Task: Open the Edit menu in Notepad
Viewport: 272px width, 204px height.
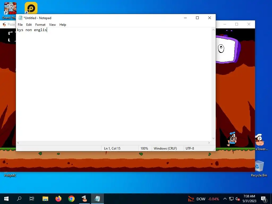Action: [x=29, y=25]
